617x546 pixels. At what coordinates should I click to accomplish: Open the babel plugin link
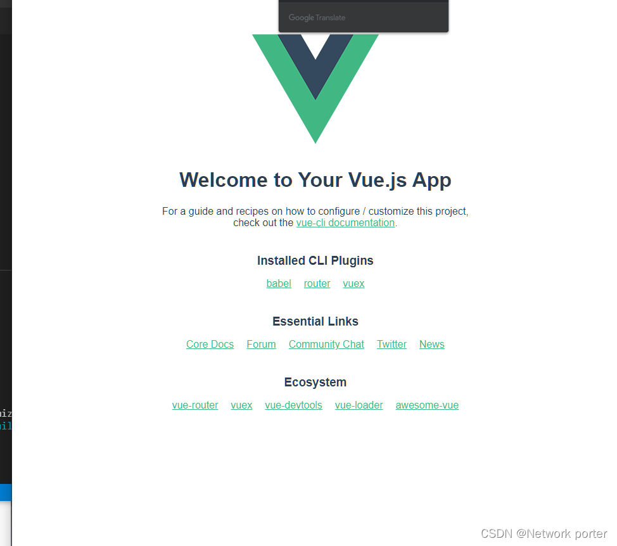pos(279,283)
